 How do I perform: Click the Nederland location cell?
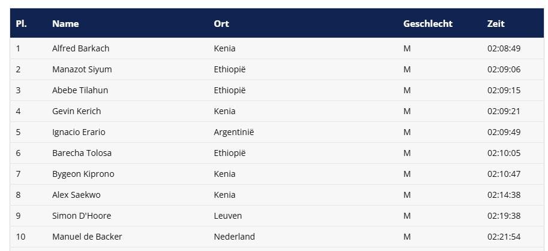click(x=235, y=237)
